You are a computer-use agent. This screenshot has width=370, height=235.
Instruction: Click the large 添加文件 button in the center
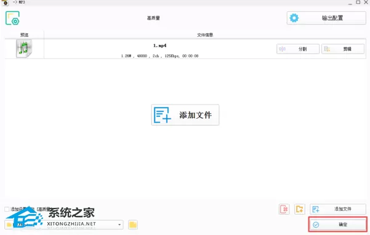coord(185,115)
